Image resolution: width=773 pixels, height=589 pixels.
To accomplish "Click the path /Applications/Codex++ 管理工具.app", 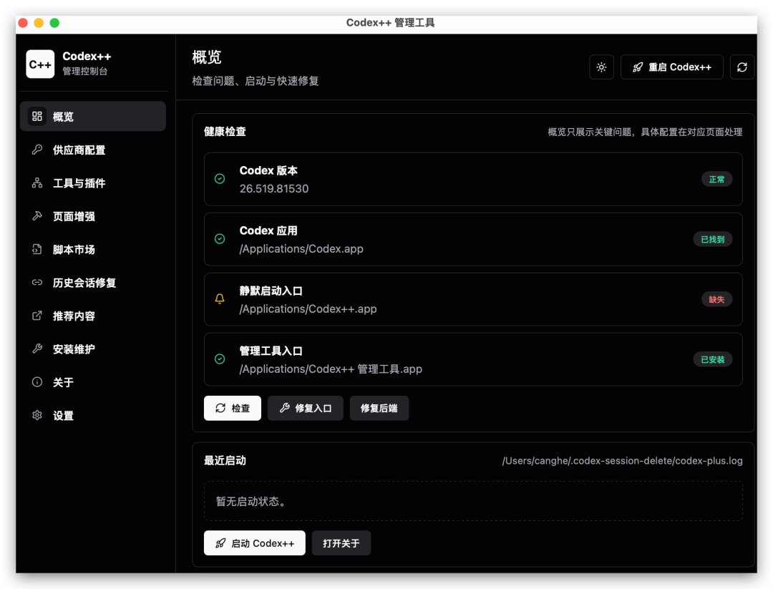I will pos(331,369).
